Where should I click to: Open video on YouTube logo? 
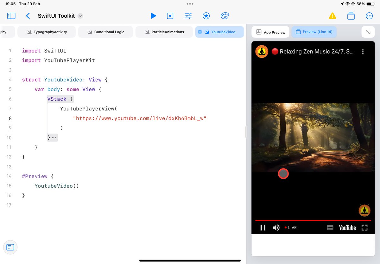coord(347,228)
